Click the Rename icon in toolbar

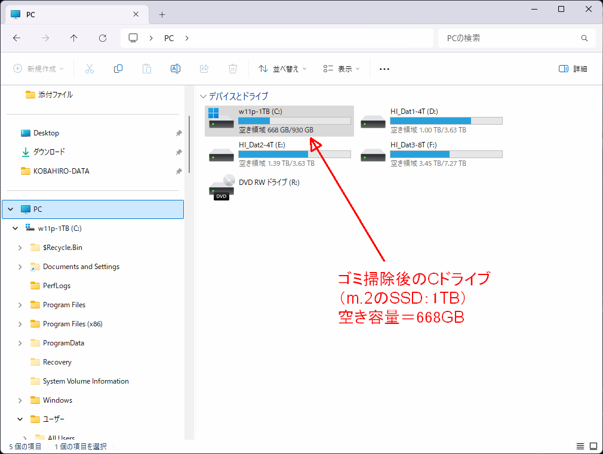click(176, 69)
